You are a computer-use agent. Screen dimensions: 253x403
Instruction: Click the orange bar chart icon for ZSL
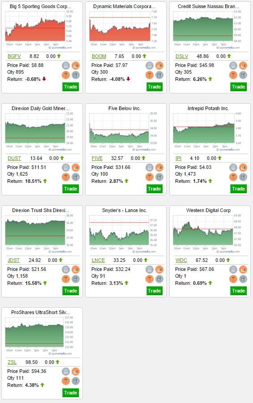click(x=76, y=372)
